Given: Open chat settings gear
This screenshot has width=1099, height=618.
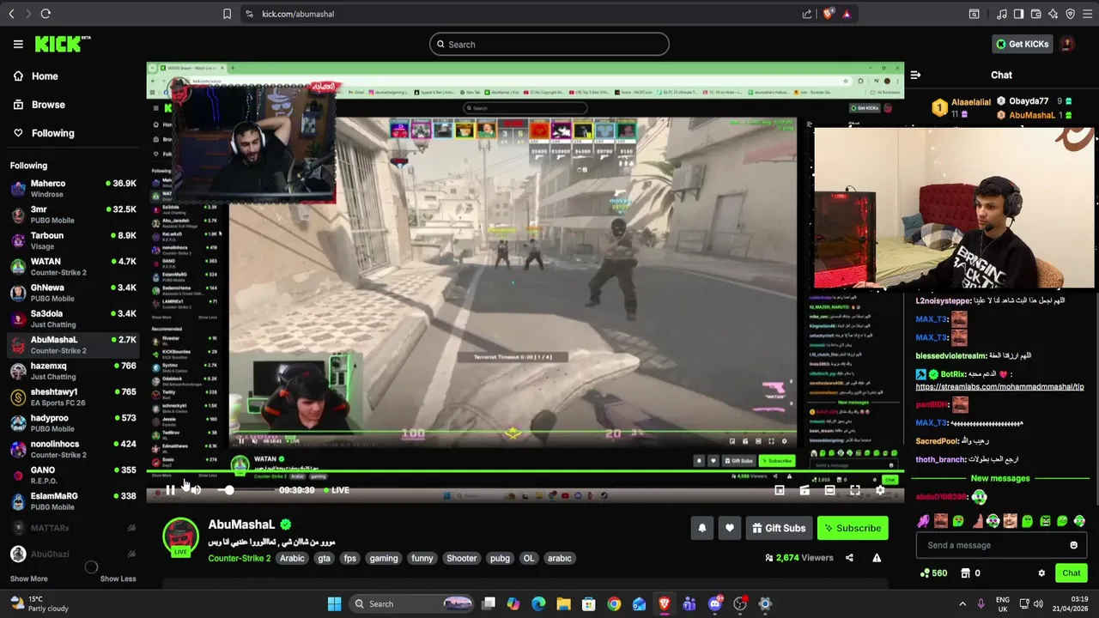Looking at the screenshot, I should pyautogui.click(x=1041, y=573).
